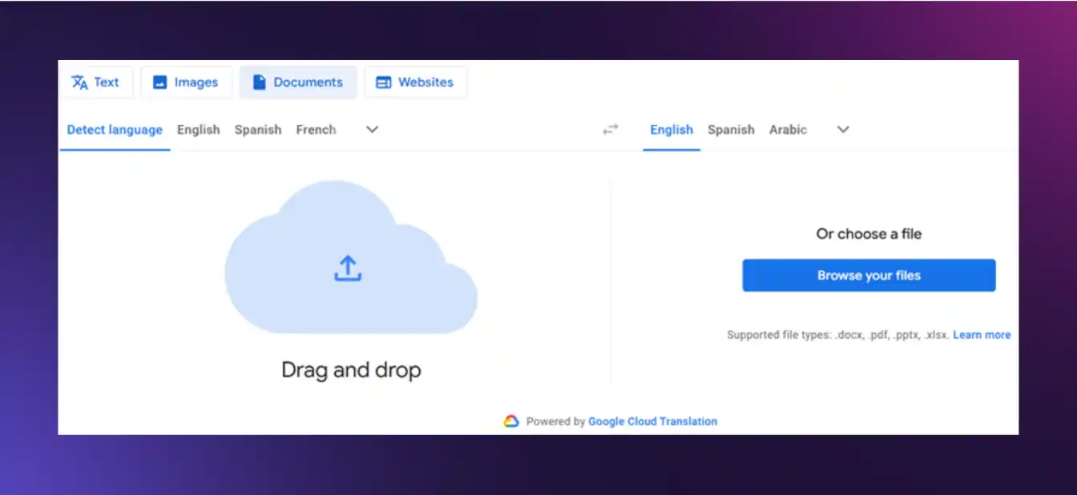
Task: Select the Documents tab
Action: (x=298, y=82)
